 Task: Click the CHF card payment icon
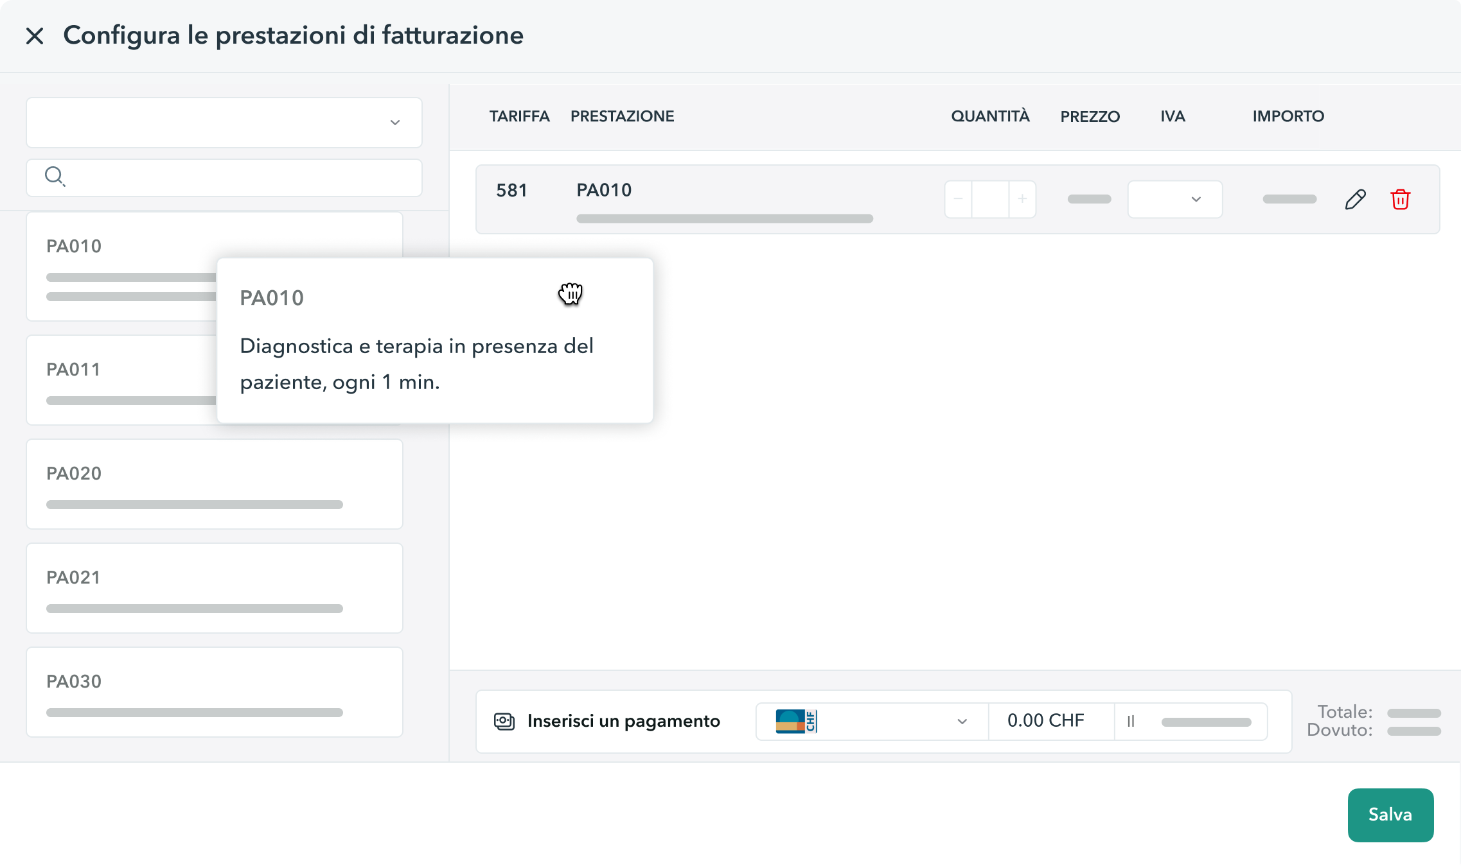796,721
